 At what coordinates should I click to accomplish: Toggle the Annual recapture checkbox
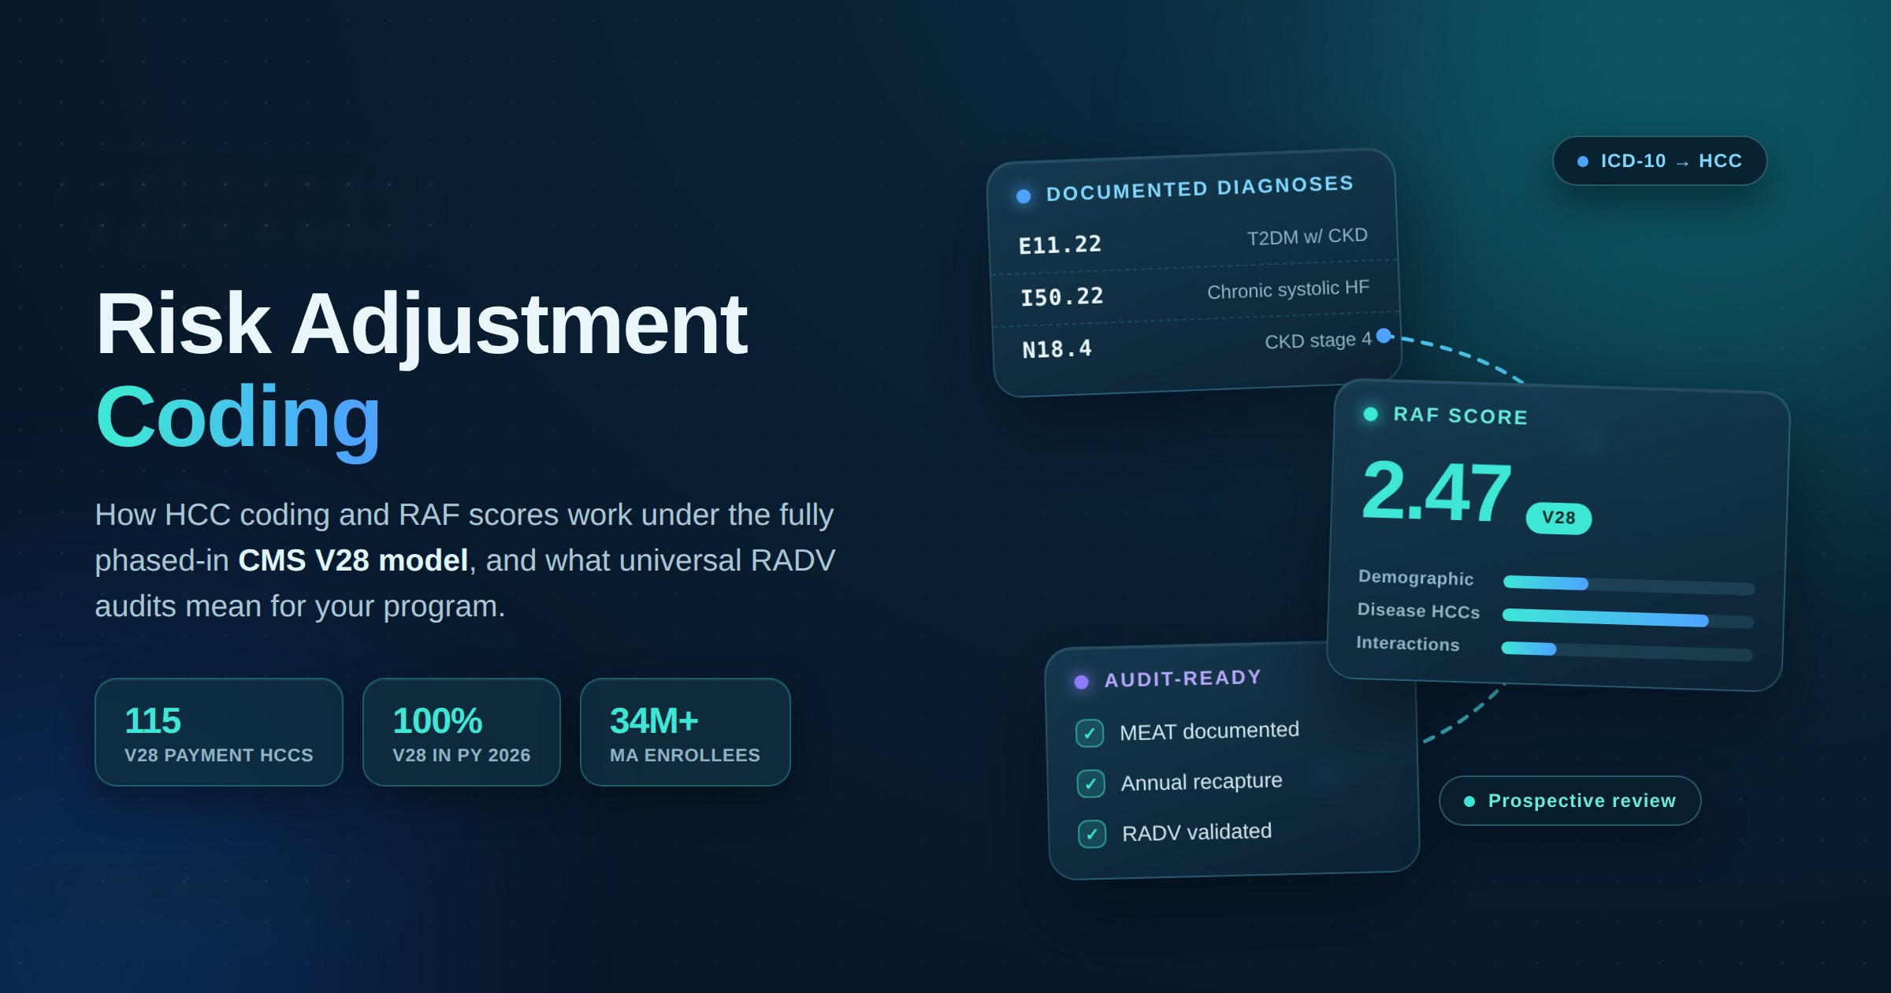click(x=1091, y=783)
